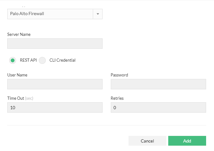Focus the Server Name input field

[x=55, y=44]
